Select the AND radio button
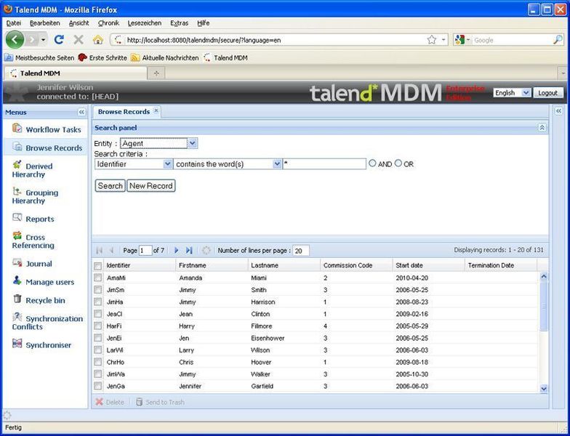 click(372, 163)
